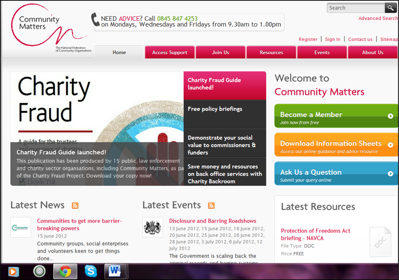
Task: Click the 15 June 2012 news date
Action: 52,236
